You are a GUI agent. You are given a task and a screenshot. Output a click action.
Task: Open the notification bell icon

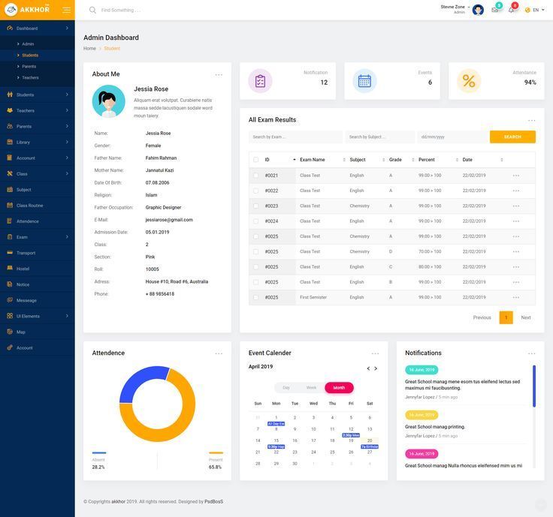click(511, 10)
